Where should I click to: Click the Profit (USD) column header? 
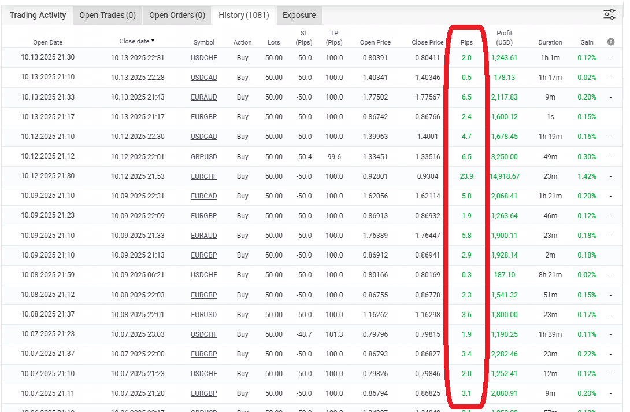coord(504,38)
